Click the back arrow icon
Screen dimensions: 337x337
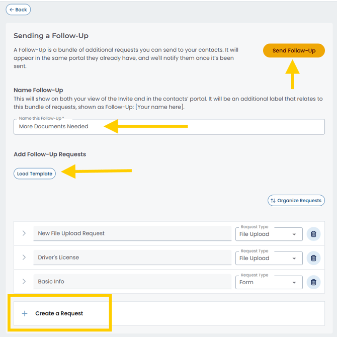[12, 10]
